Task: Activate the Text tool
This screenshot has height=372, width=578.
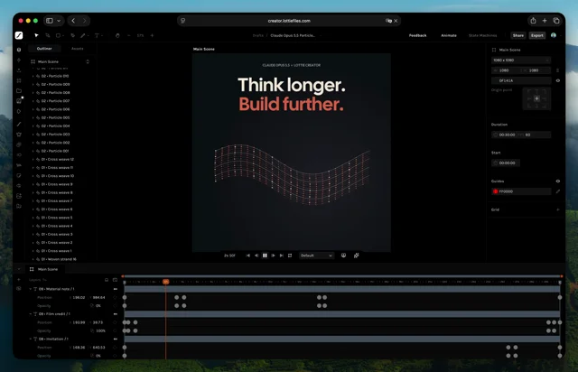Action: [x=97, y=35]
